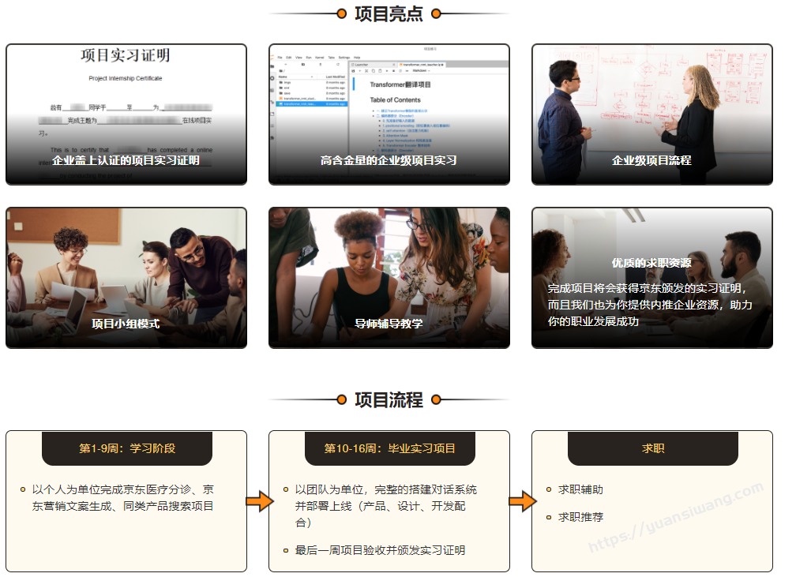Select the 企业级项目流程 whiteboard card

tap(651, 114)
